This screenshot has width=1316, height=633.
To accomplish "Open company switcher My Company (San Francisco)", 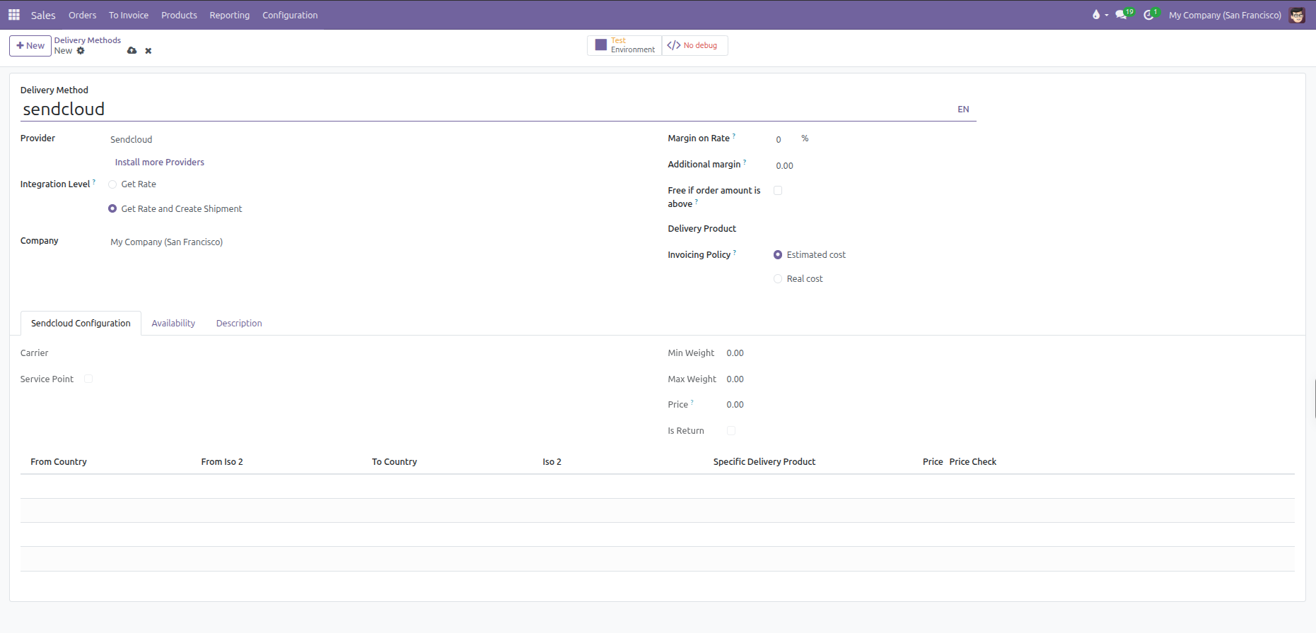I will tap(1225, 15).
